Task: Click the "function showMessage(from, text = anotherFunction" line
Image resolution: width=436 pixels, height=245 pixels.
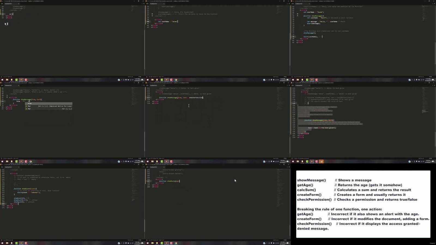Action: coord(181,98)
